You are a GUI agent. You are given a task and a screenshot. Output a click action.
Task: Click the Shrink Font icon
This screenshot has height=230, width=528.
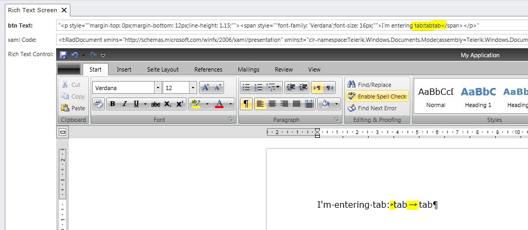(x=217, y=88)
